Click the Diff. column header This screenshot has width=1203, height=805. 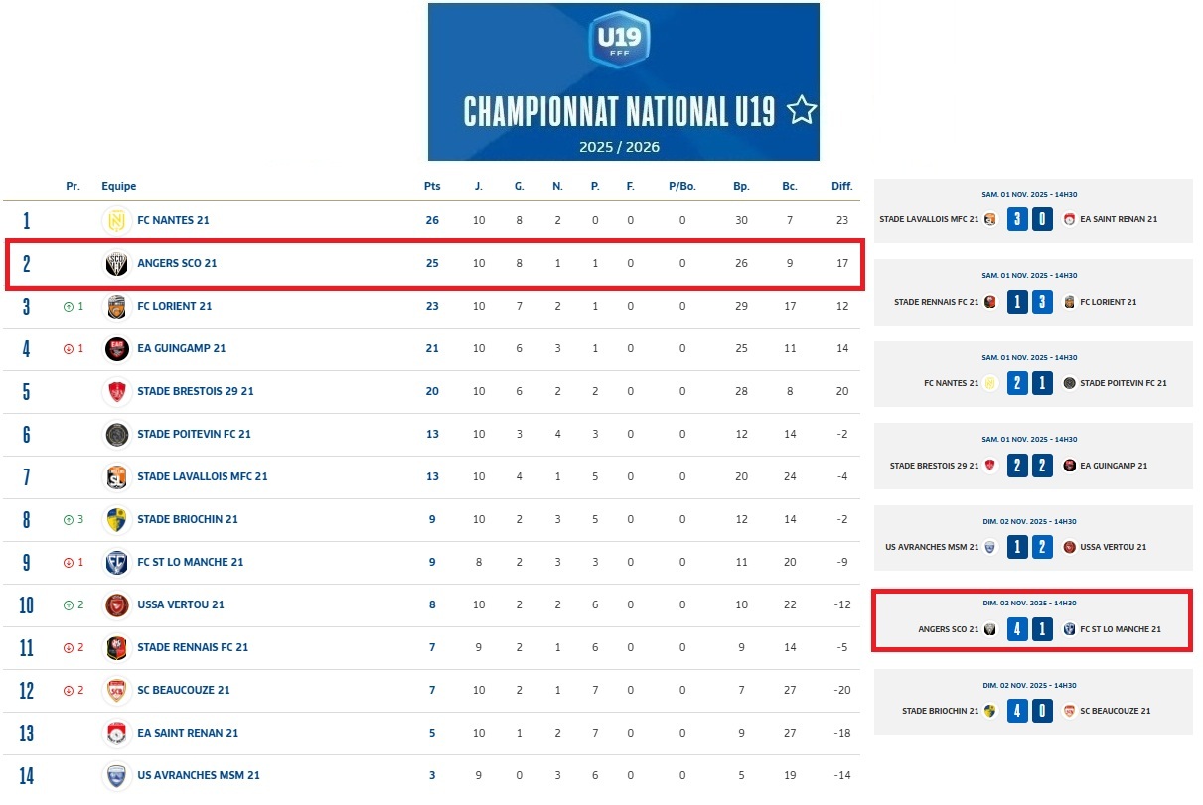click(841, 186)
